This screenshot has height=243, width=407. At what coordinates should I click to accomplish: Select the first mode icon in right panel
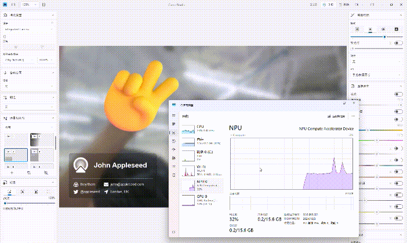[358, 28]
